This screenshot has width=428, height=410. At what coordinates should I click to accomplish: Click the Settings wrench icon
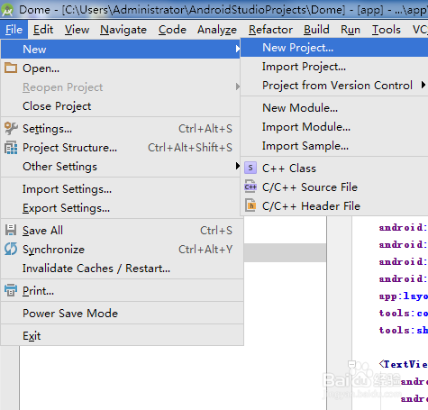point(11,128)
